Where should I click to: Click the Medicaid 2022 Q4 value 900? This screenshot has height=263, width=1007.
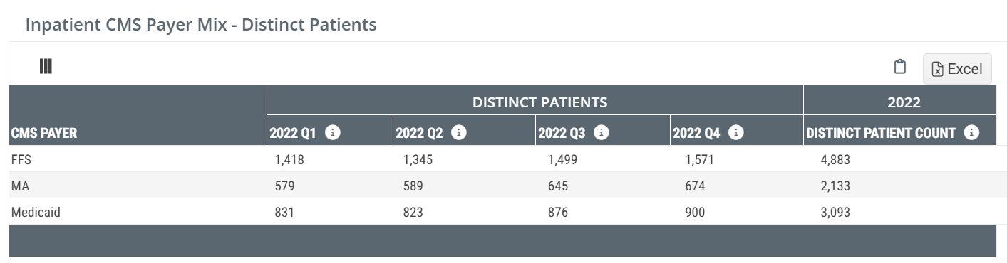(x=695, y=212)
